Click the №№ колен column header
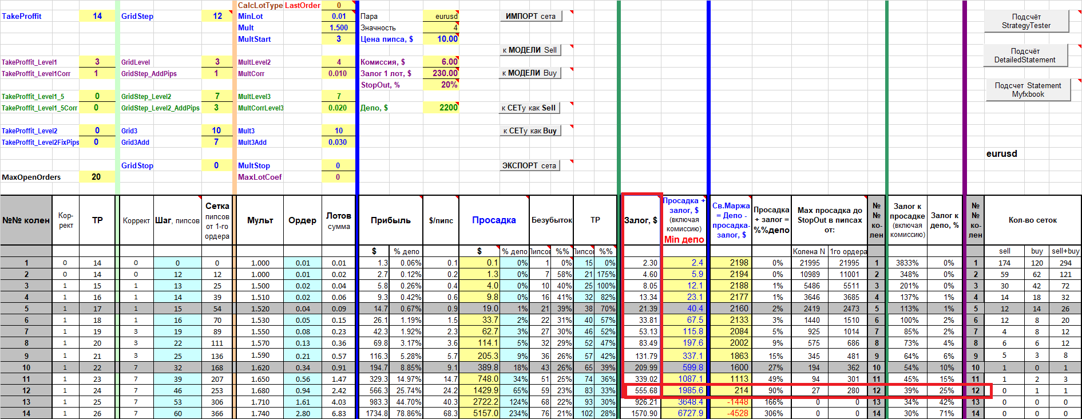The height and width of the screenshot is (419, 1082). (x=26, y=220)
